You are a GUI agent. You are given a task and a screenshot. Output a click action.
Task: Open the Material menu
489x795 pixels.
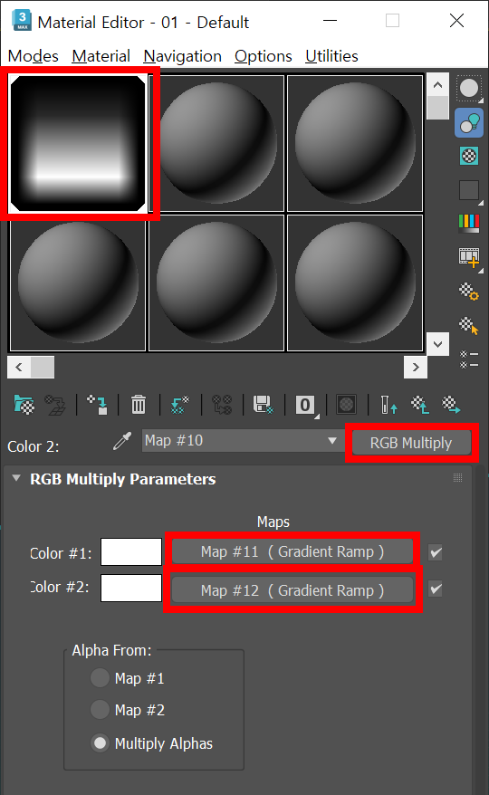click(101, 56)
